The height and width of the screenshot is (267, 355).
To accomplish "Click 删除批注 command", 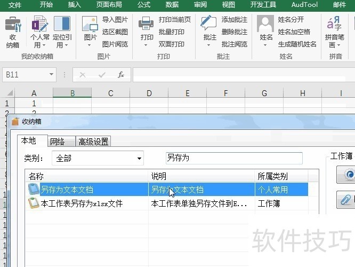I will click(x=235, y=32).
